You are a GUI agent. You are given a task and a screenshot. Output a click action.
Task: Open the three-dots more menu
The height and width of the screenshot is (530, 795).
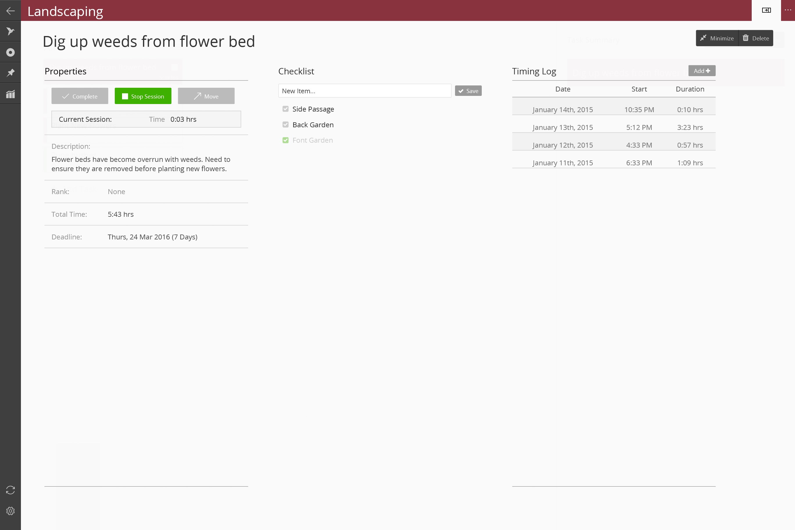coord(787,10)
